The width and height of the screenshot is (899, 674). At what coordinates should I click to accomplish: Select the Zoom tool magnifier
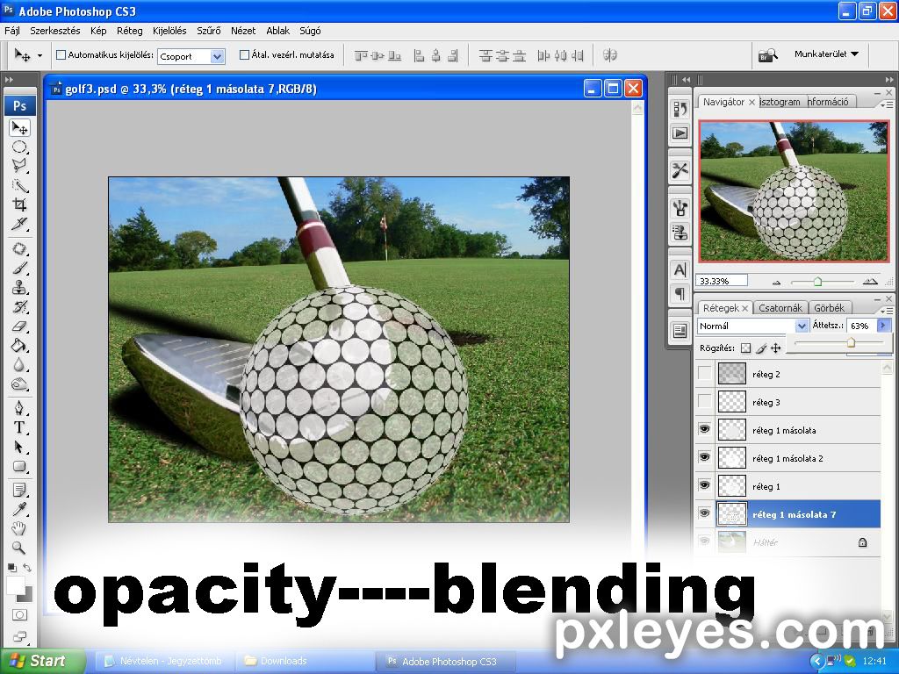point(20,548)
